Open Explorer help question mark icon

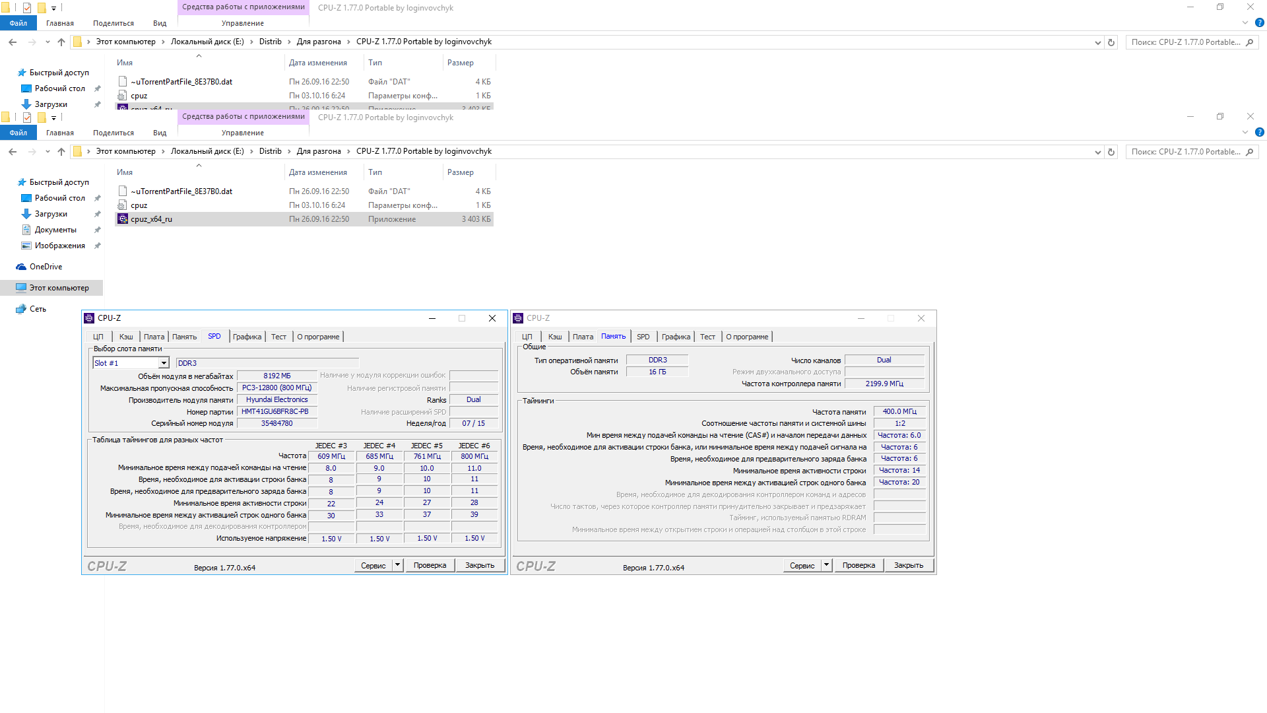click(1259, 132)
